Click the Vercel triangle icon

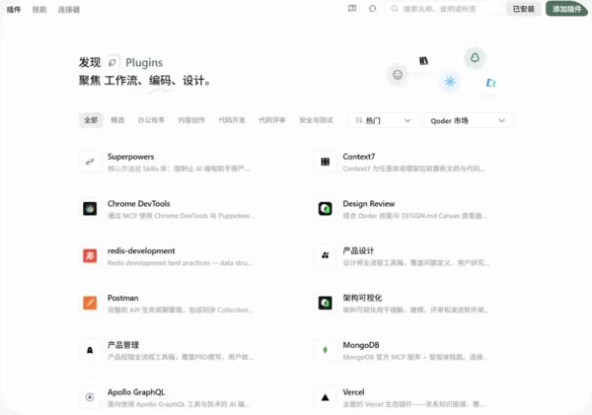point(325,397)
